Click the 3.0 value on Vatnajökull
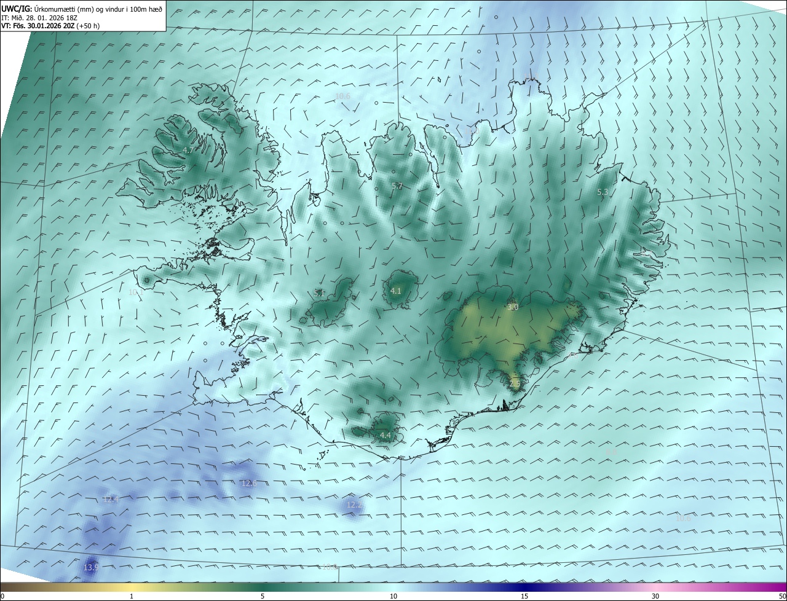This screenshot has height=601, width=787. pyautogui.click(x=513, y=307)
